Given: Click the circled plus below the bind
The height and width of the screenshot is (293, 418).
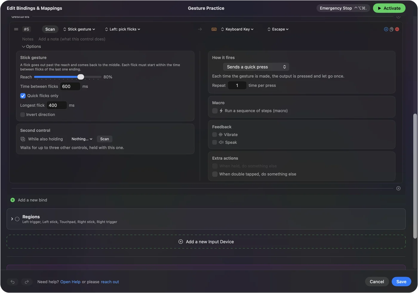Looking at the screenshot, I should [398, 188].
